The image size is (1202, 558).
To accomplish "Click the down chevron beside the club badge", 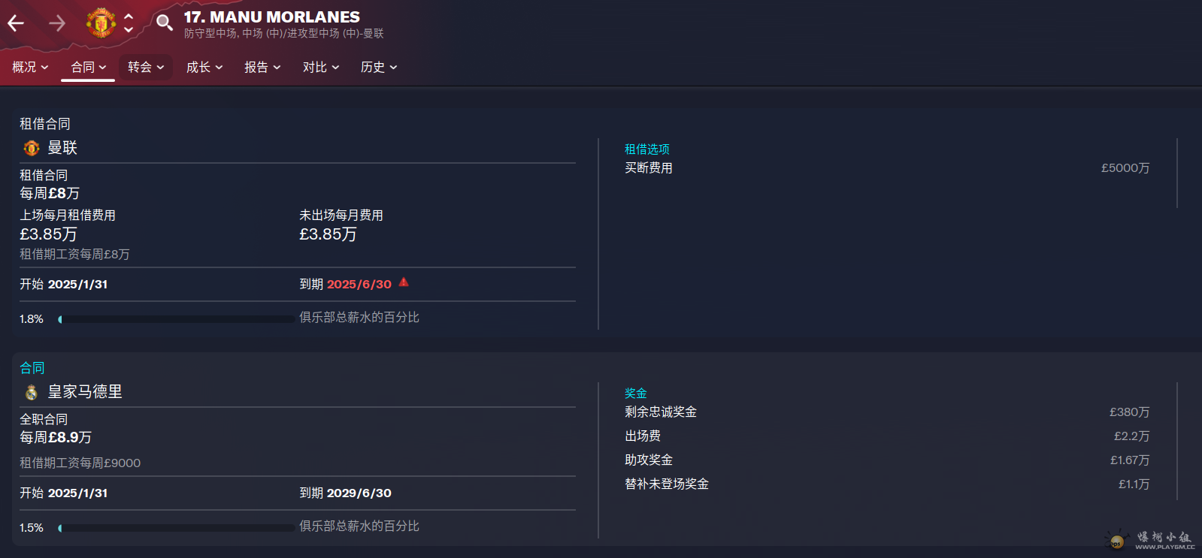I will [x=129, y=30].
